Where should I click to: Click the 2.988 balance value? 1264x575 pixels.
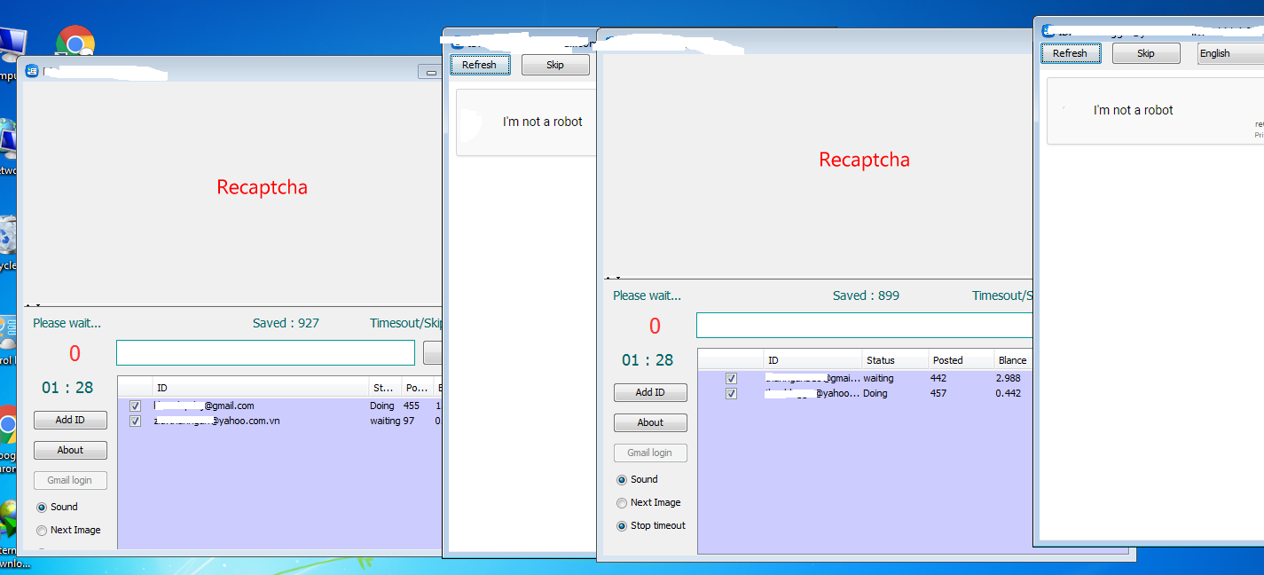pos(1008,378)
